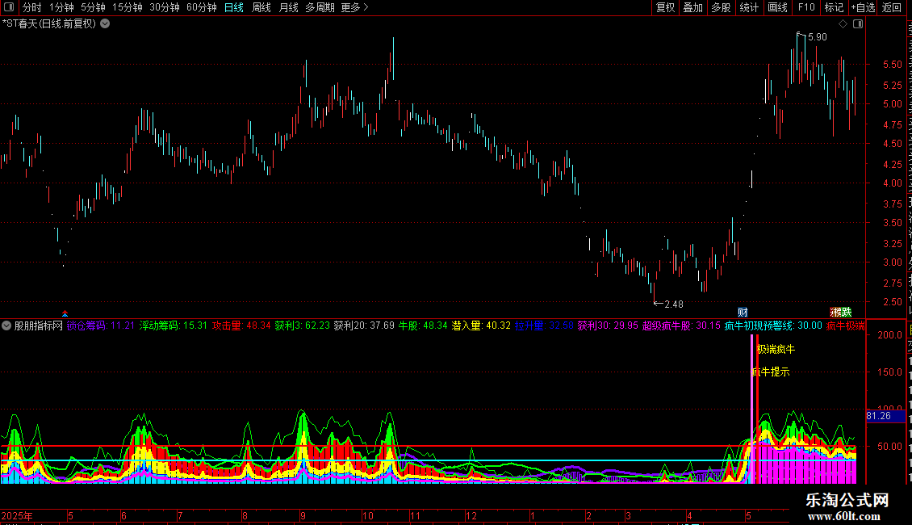This screenshot has width=912, height=525.
Task: Open the 多股 multi-stock view
Action: pos(722,7)
